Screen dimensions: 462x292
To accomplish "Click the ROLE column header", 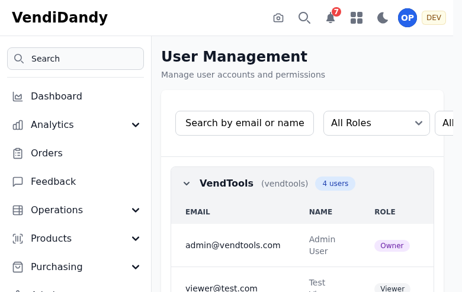I will coord(385,212).
